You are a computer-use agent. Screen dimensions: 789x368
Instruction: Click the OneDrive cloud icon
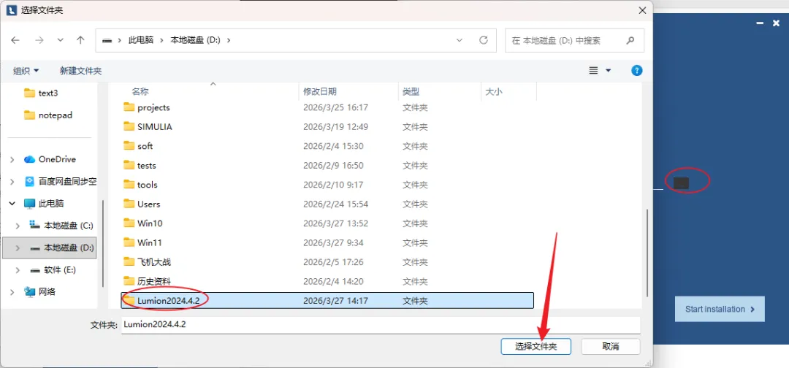pyautogui.click(x=30, y=159)
